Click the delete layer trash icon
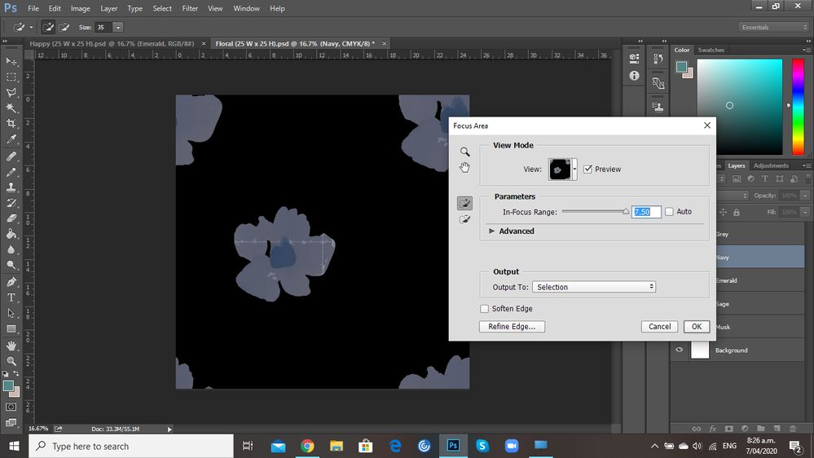The image size is (814, 458). [793, 429]
